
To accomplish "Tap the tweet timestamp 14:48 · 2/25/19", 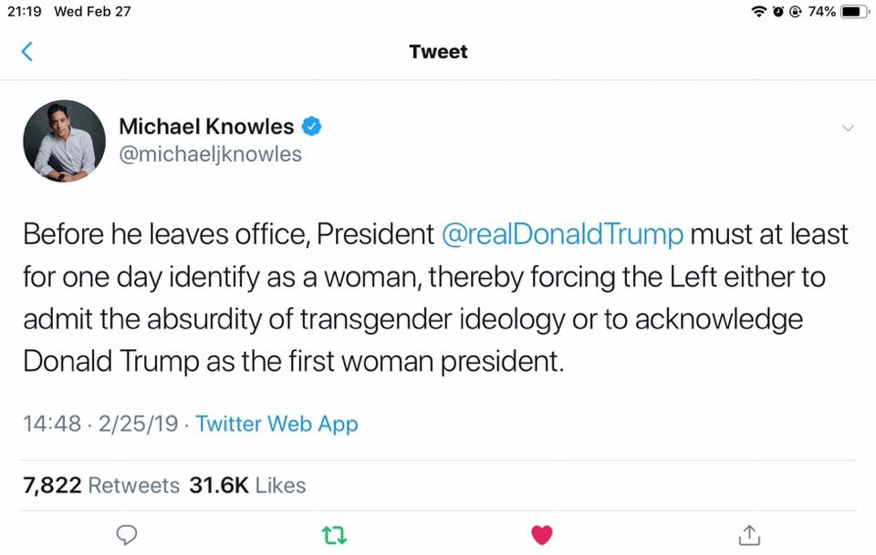I will [100, 424].
